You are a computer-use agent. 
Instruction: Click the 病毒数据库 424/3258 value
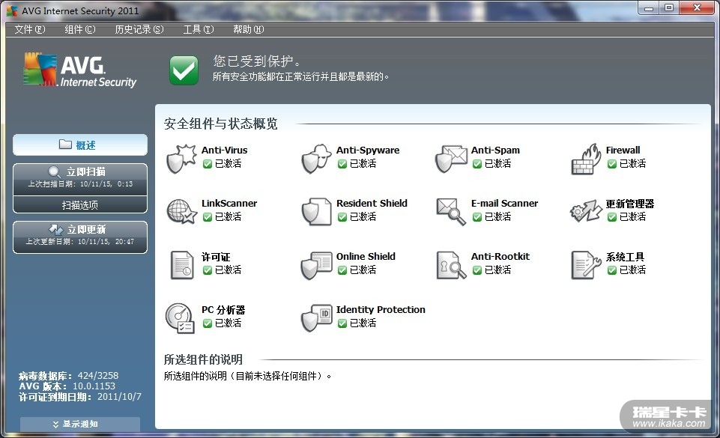pos(98,376)
